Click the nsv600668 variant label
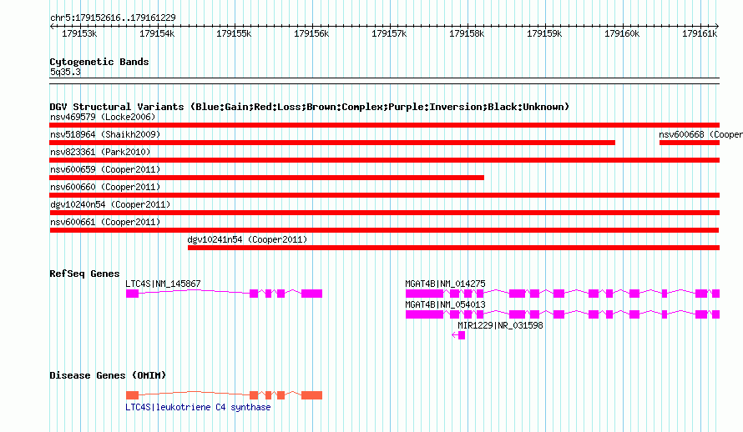Image resolution: width=743 pixels, height=432 pixels. [700, 134]
